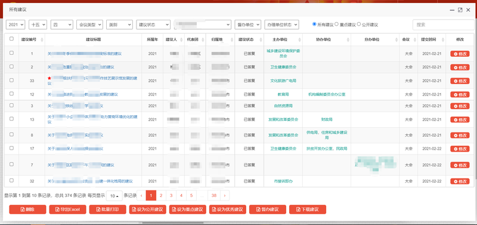477x225 pixels.
Task: Open 文化旅游广电局 host unit link
Action: tap(283, 81)
